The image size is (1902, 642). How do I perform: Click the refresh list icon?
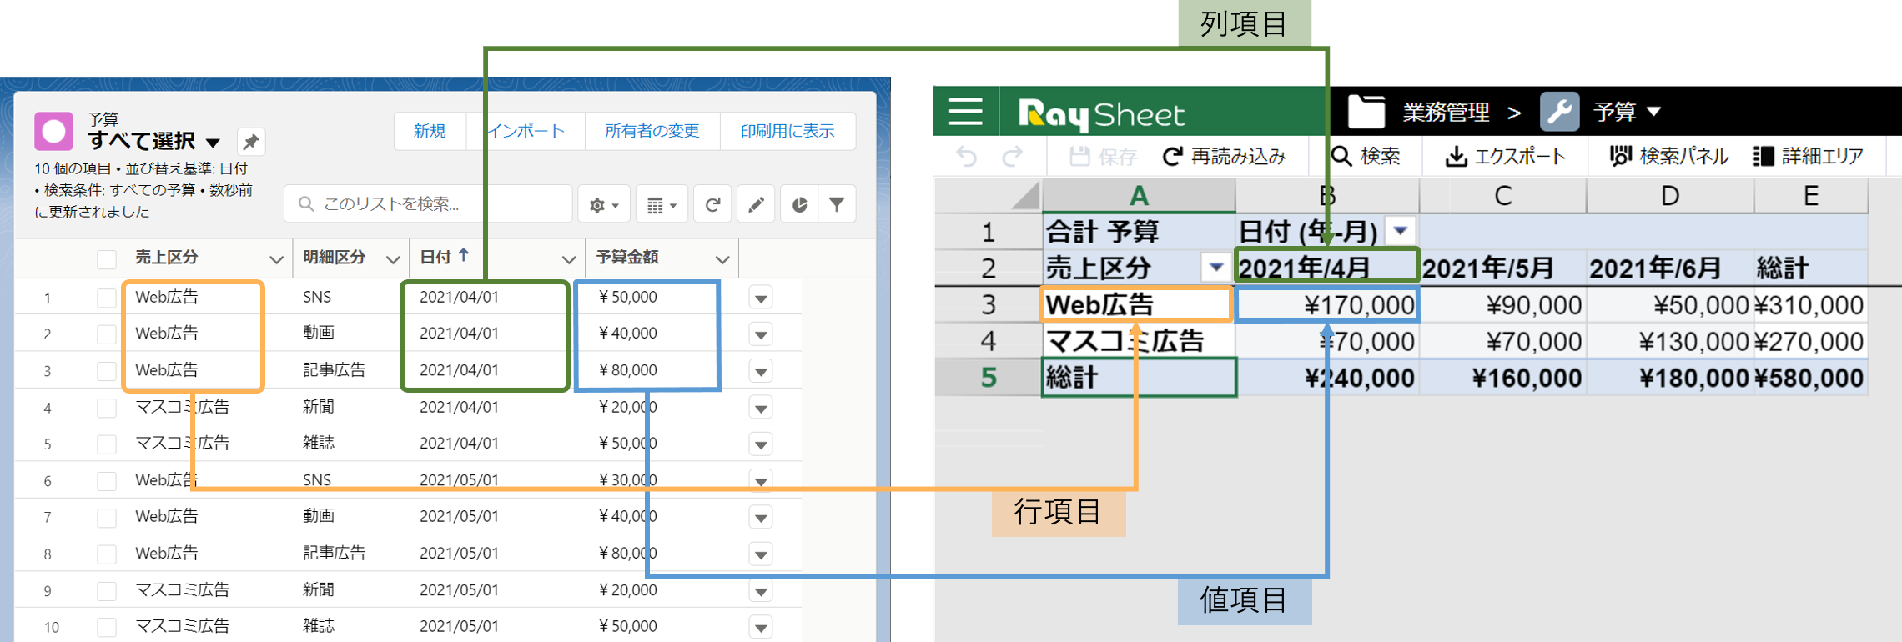click(712, 204)
